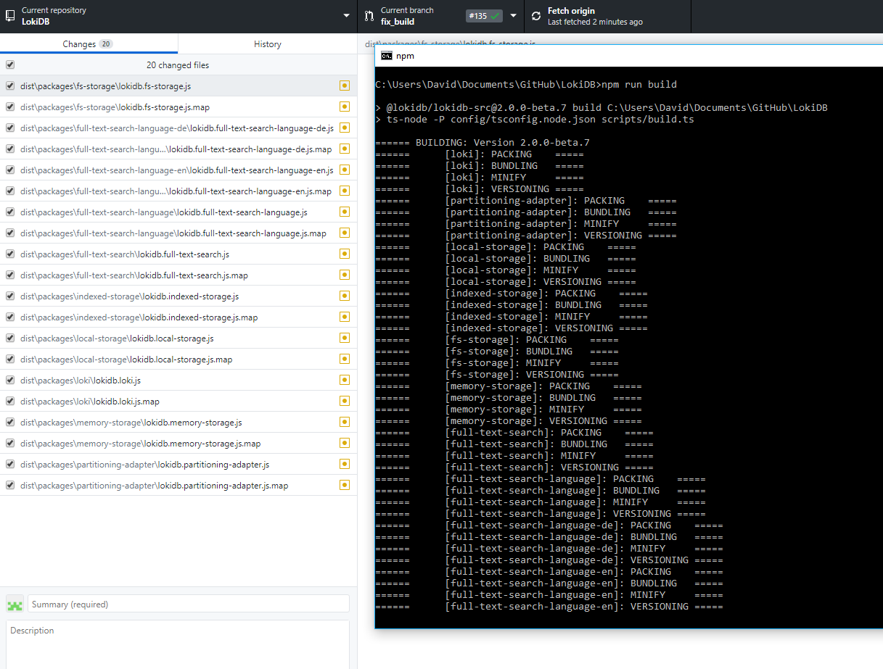The width and height of the screenshot is (883, 669).
Task: Click modified icon for lokidb.local-storage.js.map
Action: 344,359
